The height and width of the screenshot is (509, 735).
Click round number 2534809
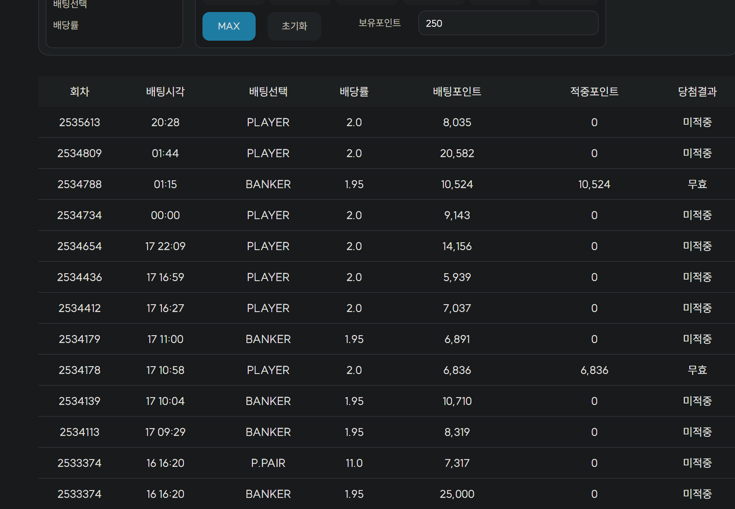(x=80, y=153)
